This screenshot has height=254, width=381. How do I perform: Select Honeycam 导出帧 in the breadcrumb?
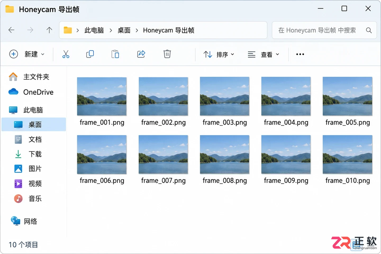coord(169,30)
